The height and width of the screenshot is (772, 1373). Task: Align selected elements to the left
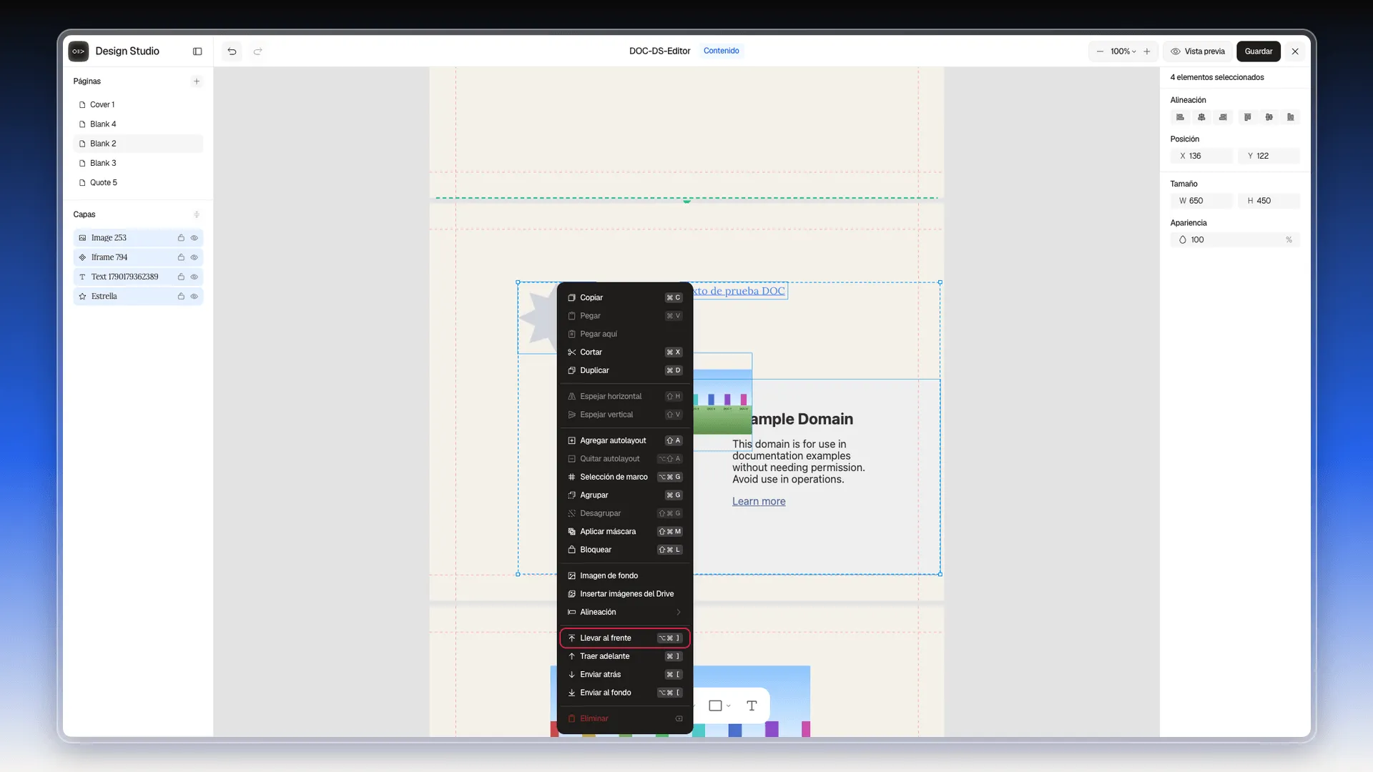(x=1180, y=117)
